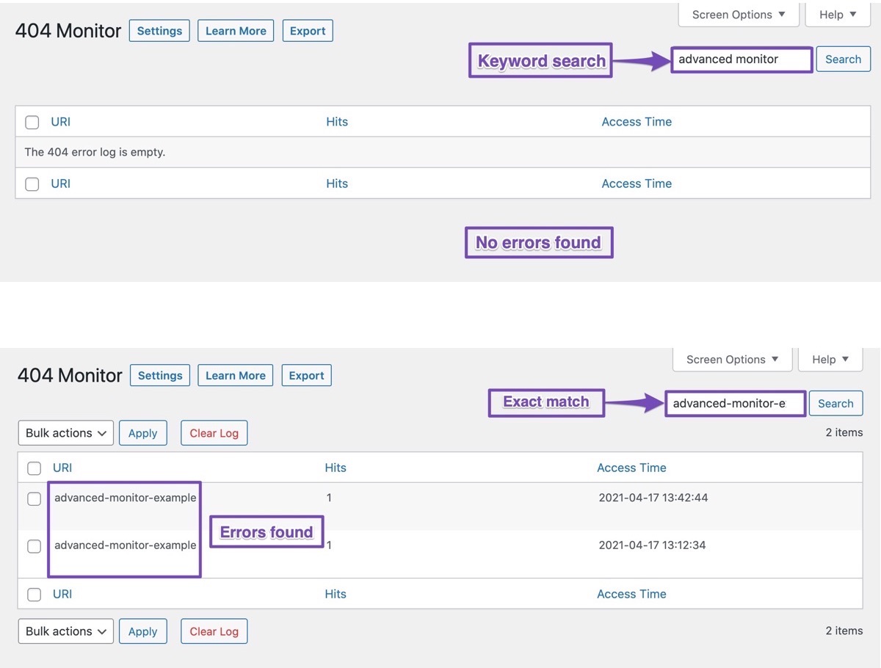Viewport: 881px width, 668px height.
Task: Click Search beside the 'advanced-monitor-e' field
Action: coord(835,403)
